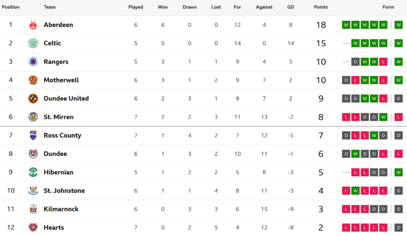Click Hibernian's latest green W form badge
This screenshot has height=236, width=407.
coord(398,172)
